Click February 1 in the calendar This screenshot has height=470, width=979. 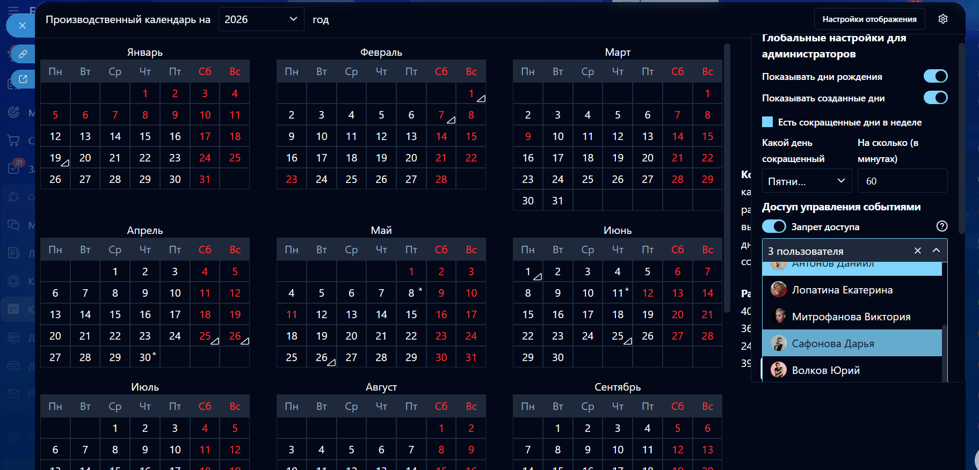point(471,93)
